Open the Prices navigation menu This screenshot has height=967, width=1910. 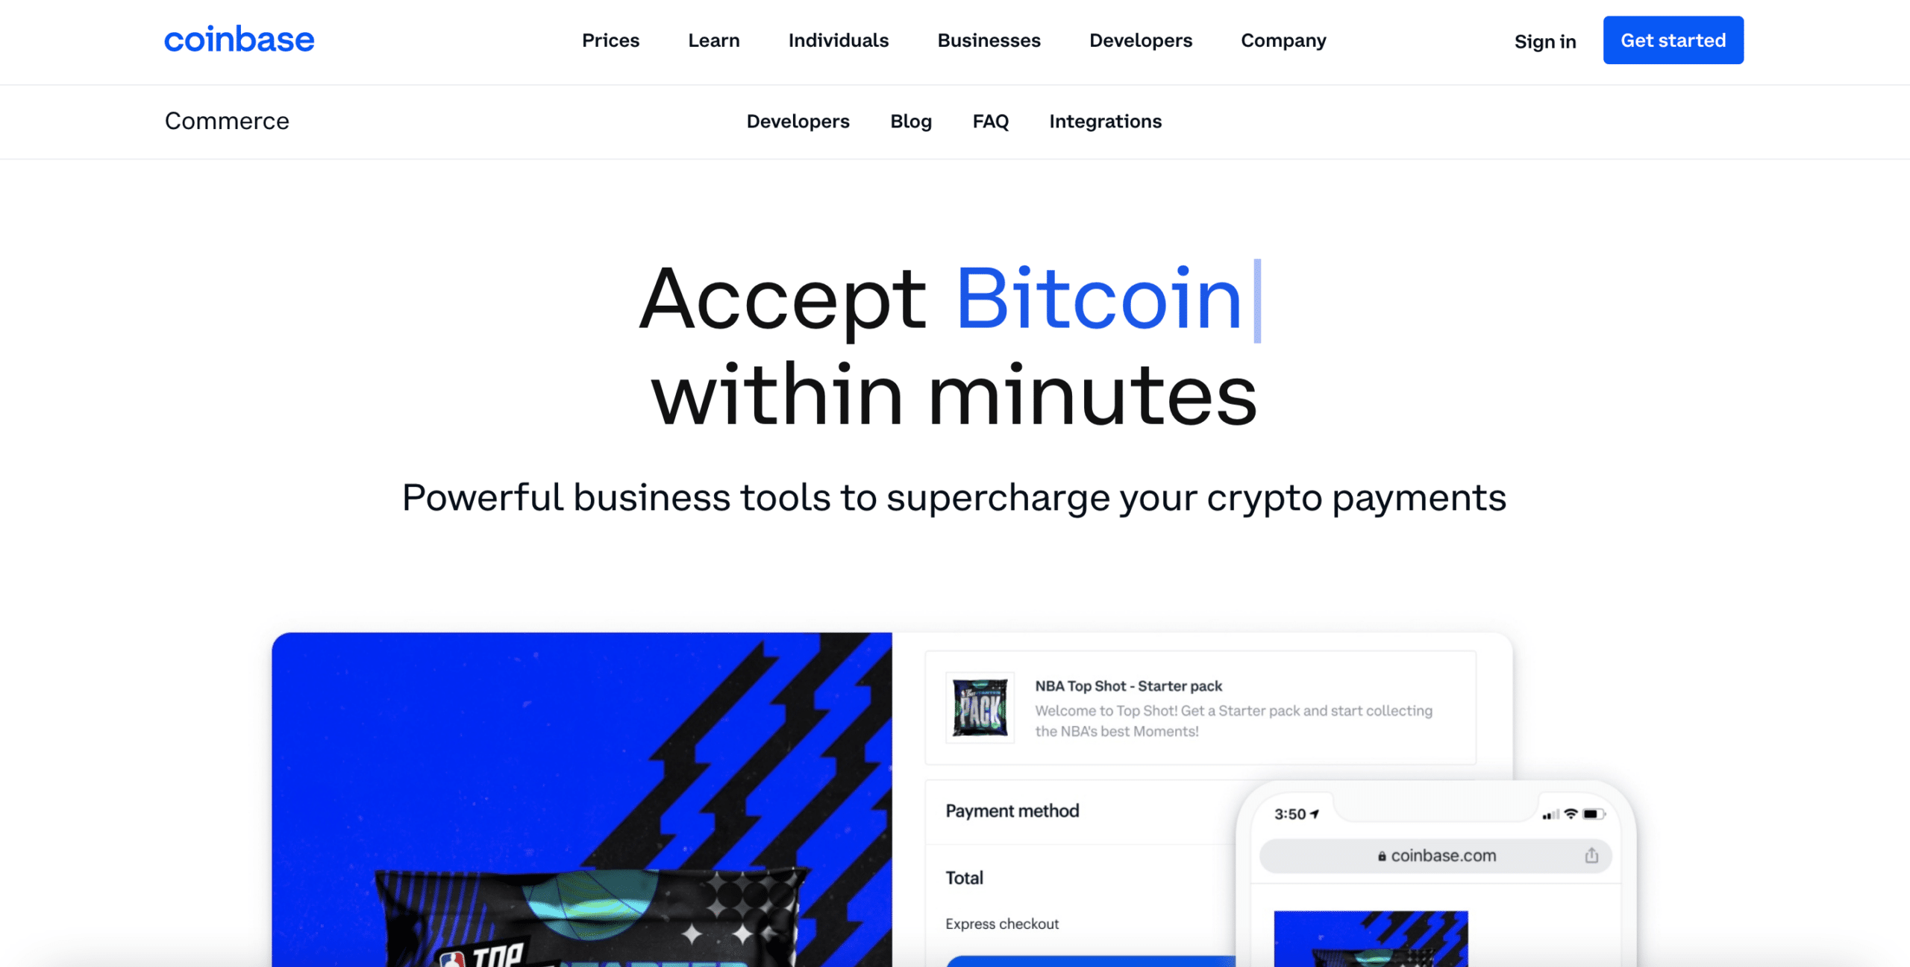610,40
